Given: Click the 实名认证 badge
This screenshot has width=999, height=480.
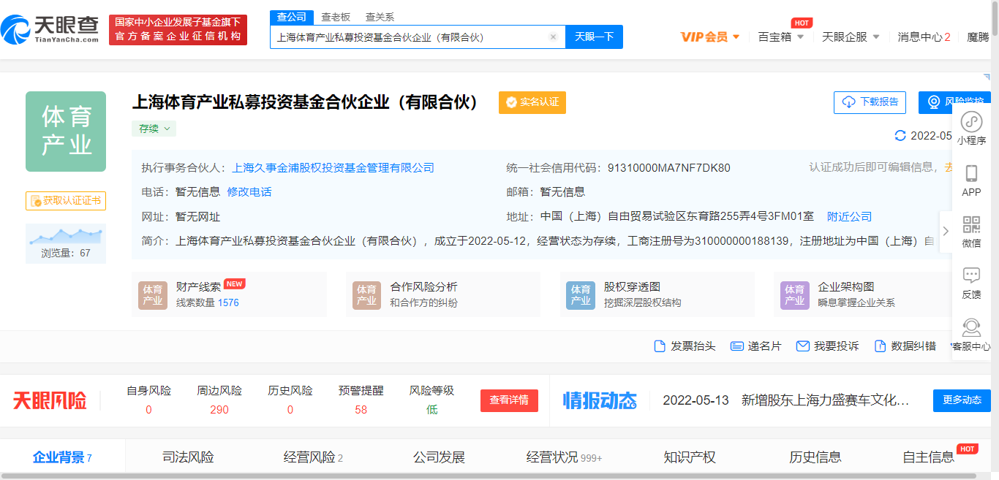Looking at the screenshot, I should 532,102.
